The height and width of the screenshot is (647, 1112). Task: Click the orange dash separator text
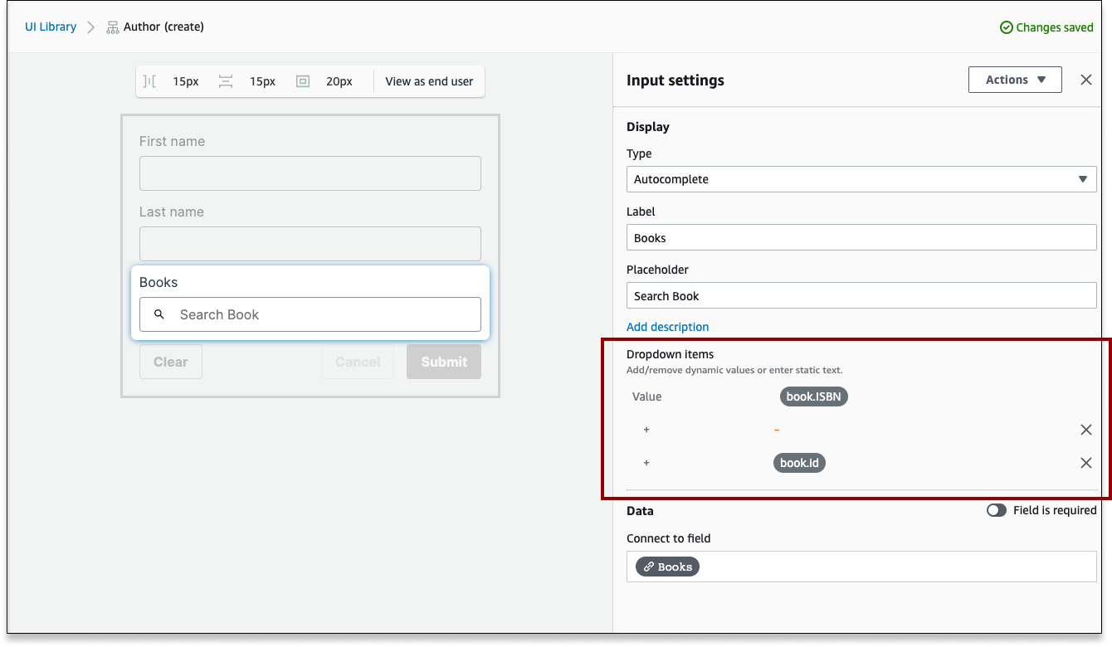pyautogui.click(x=777, y=430)
